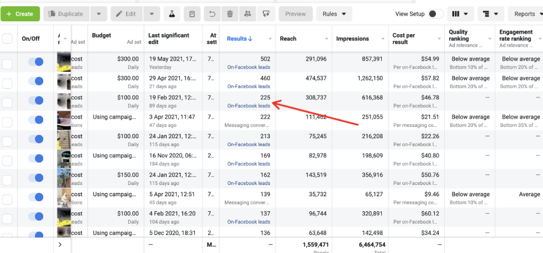
Task: Click the Reach column header
Action: pyautogui.click(x=288, y=39)
